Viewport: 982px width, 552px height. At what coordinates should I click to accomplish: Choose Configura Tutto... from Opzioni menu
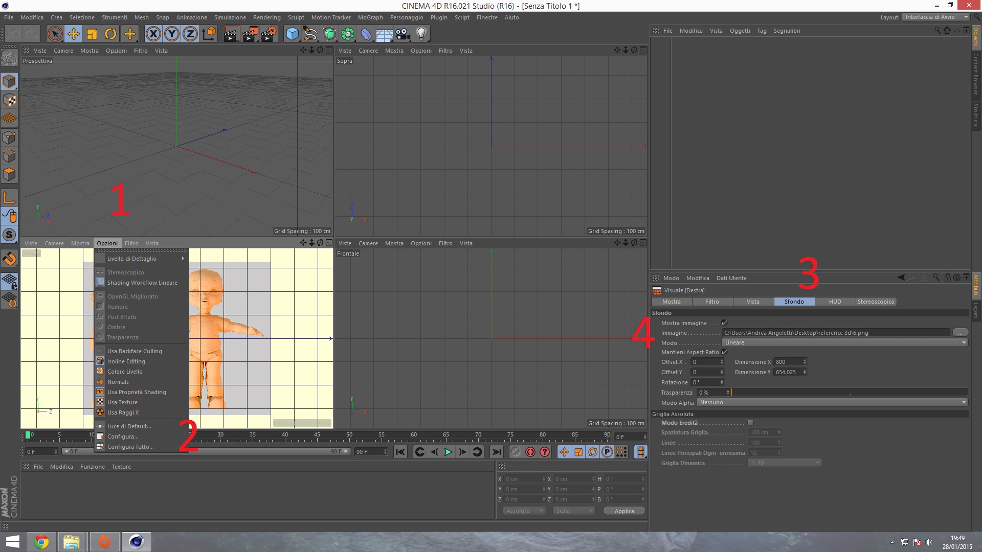pos(130,447)
